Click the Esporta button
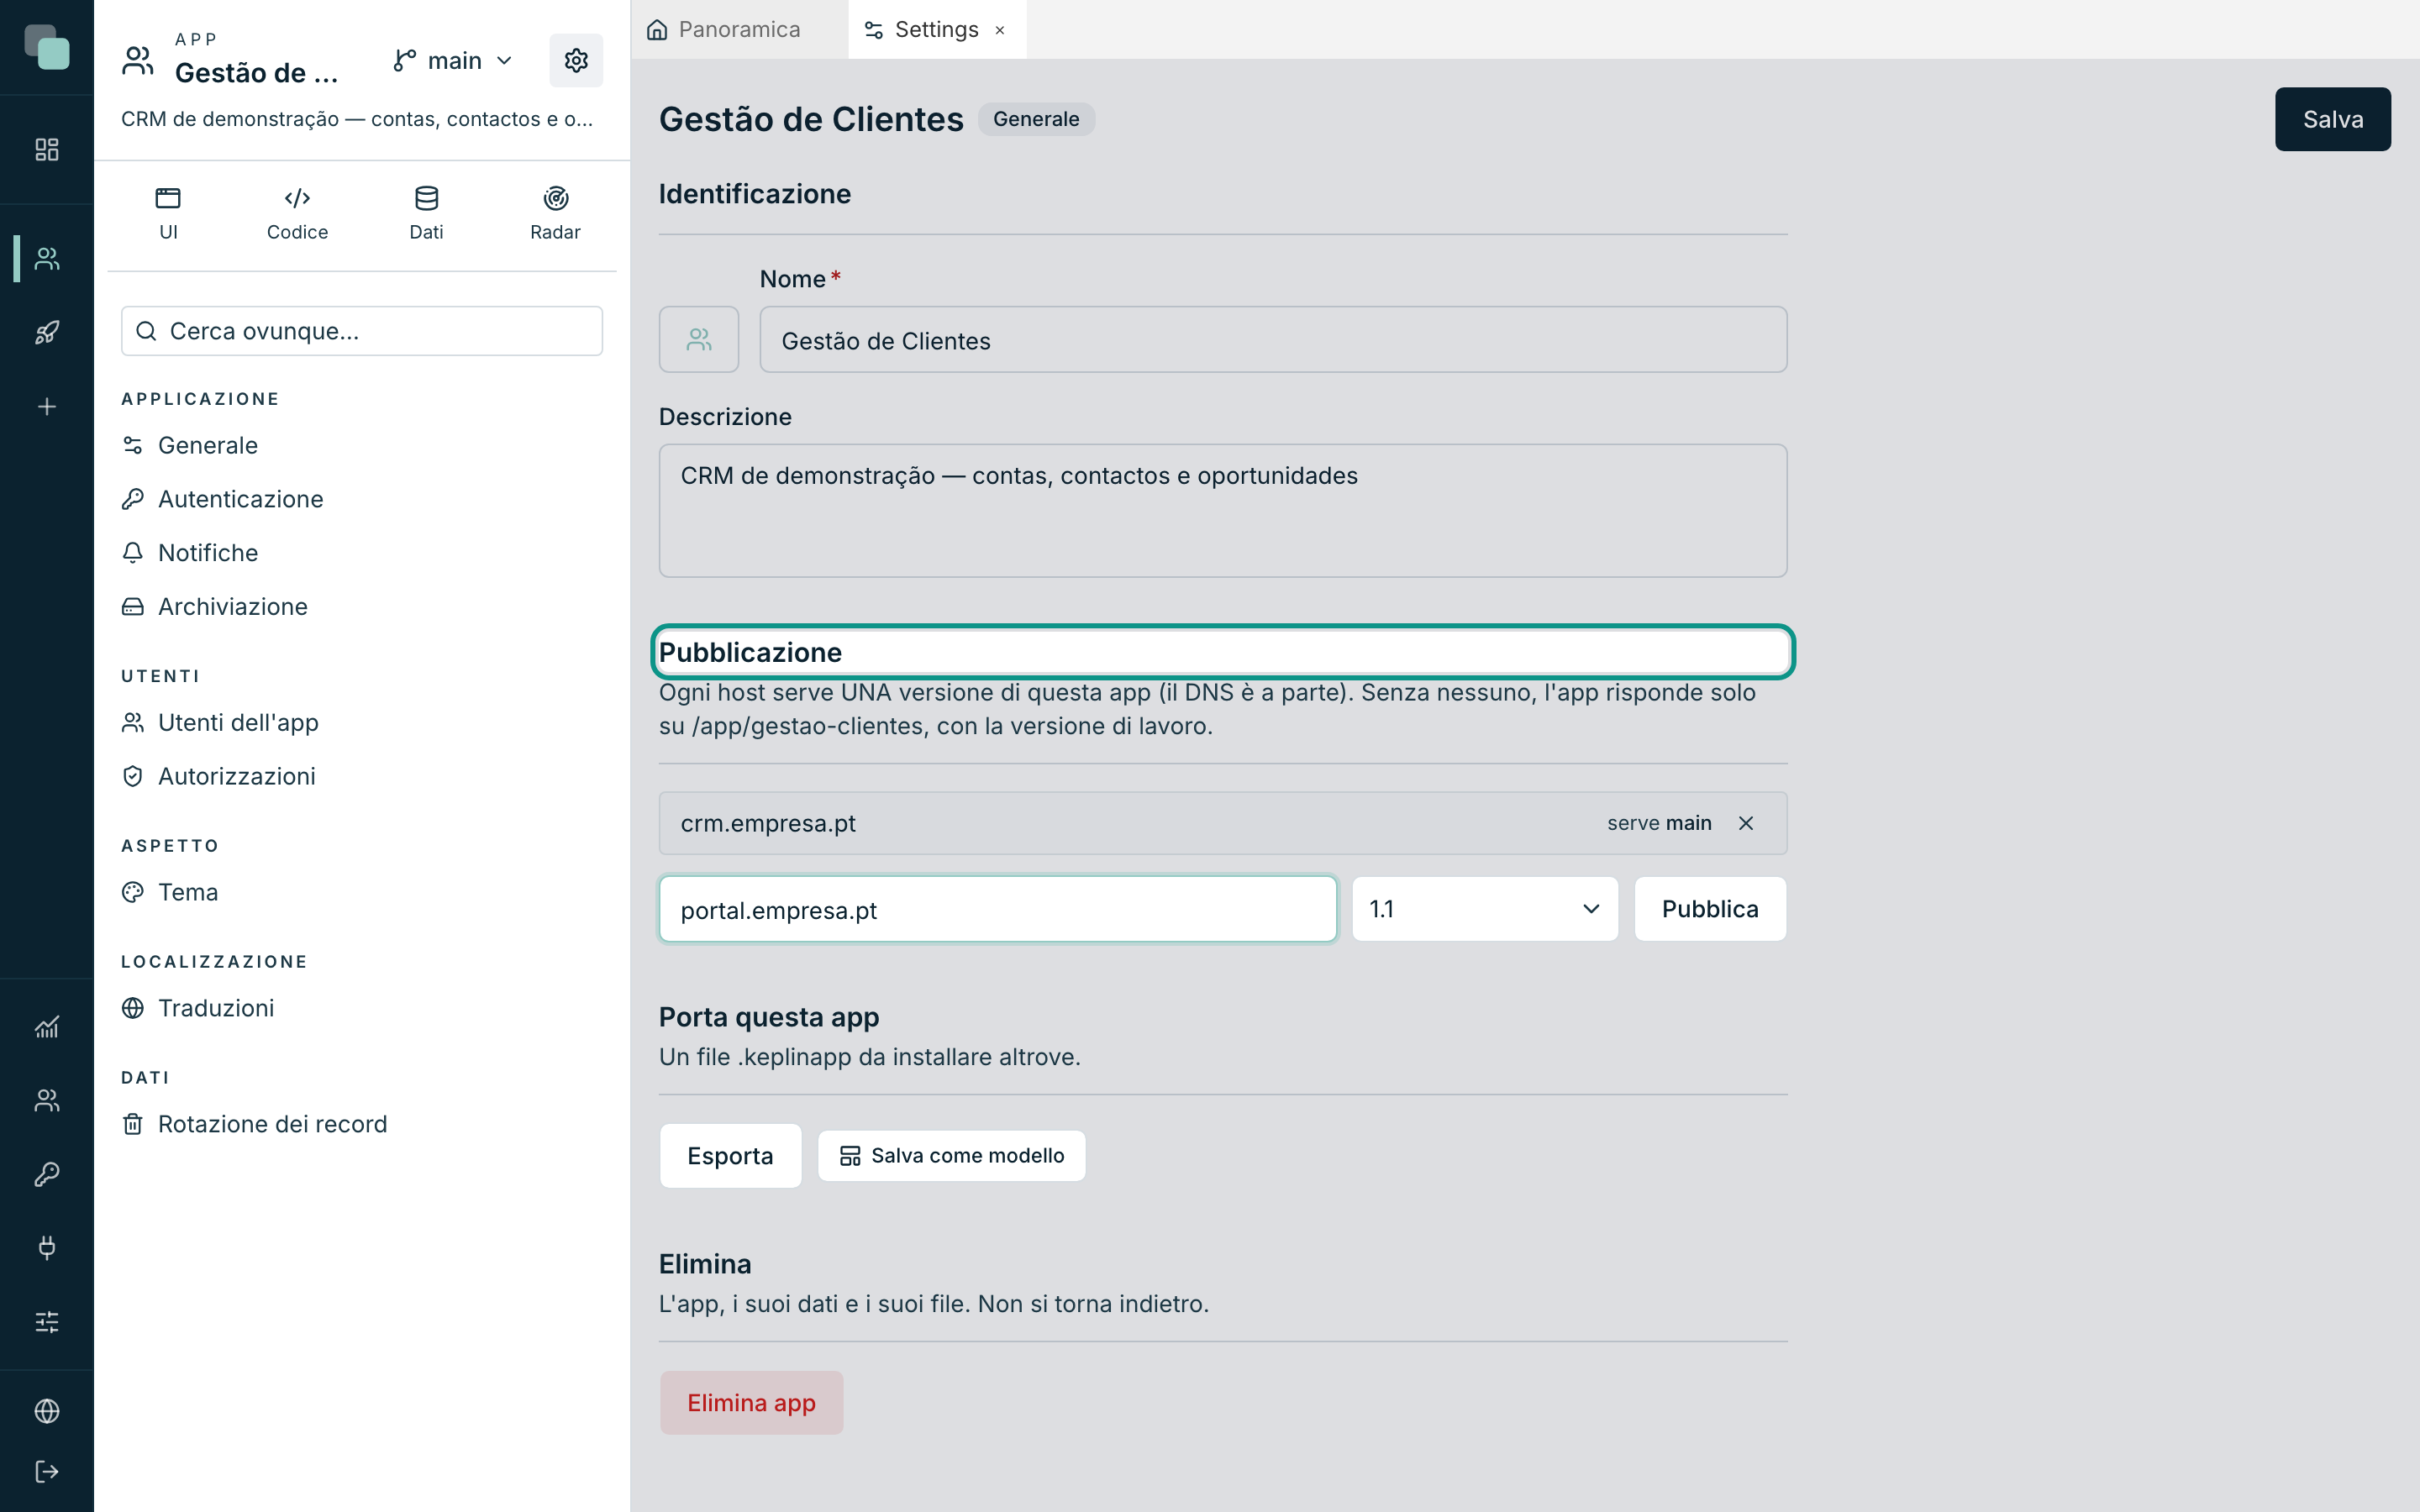This screenshot has height=1512, width=2420. coord(730,1156)
